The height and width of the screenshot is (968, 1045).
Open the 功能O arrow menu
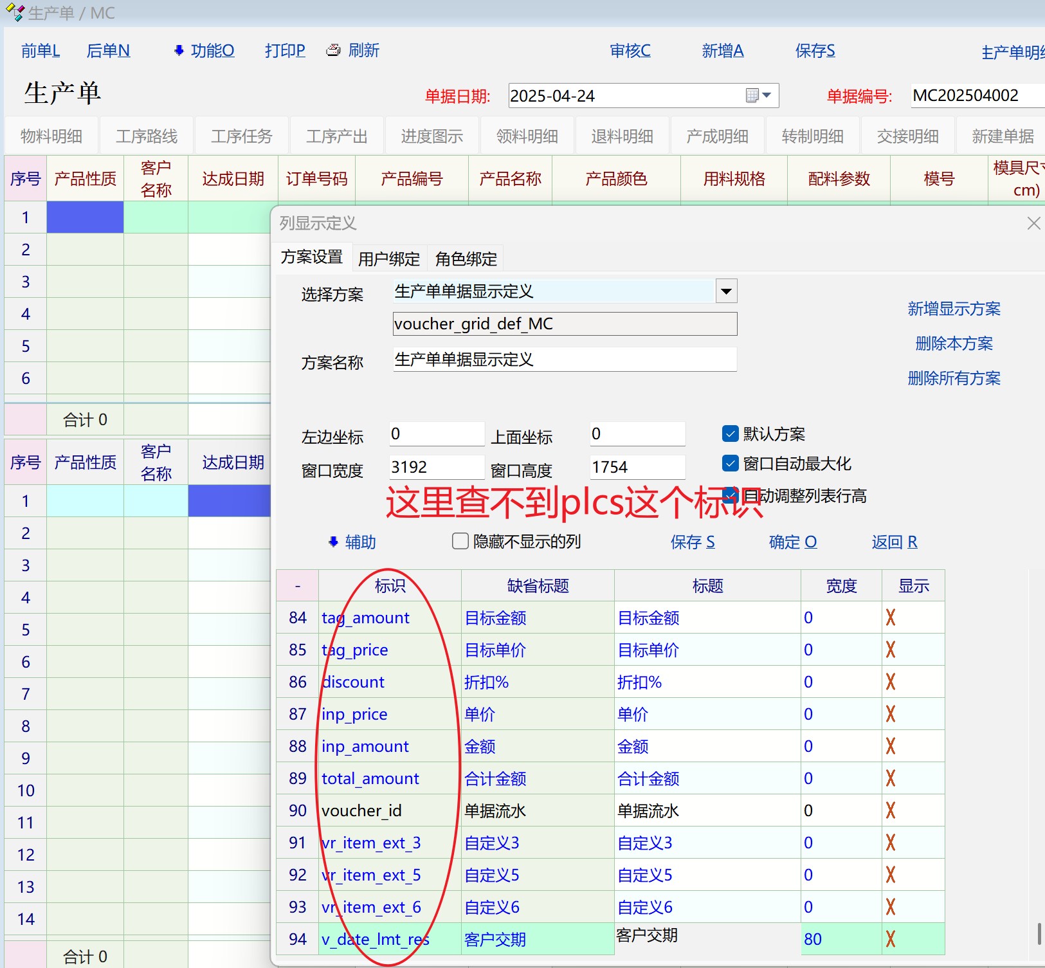click(x=179, y=50)
